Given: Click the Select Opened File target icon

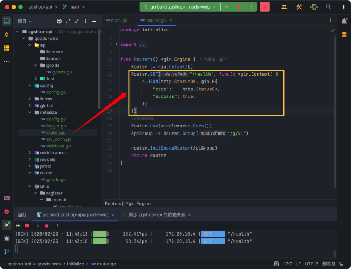Looking at the screenshot, I should point(59,21).
